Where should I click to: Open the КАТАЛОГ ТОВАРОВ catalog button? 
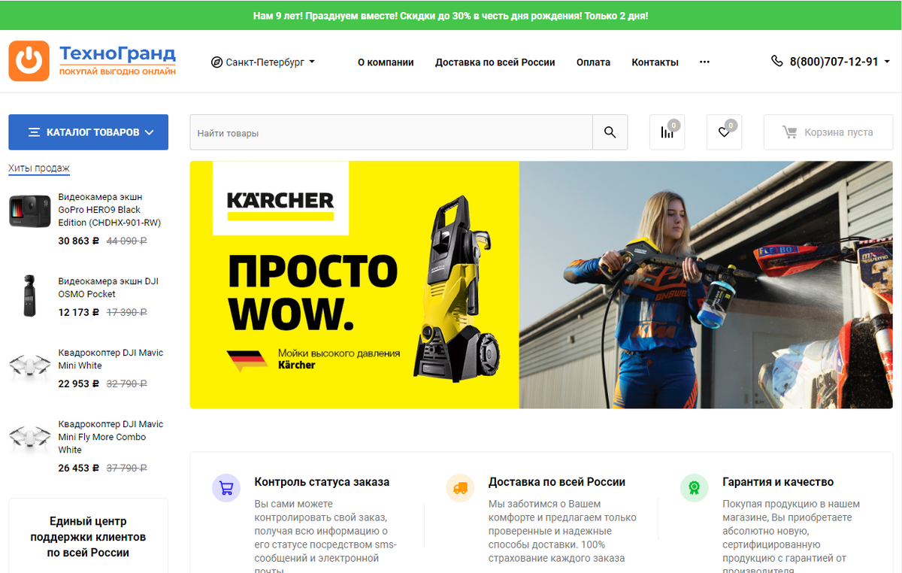point(88,132)
